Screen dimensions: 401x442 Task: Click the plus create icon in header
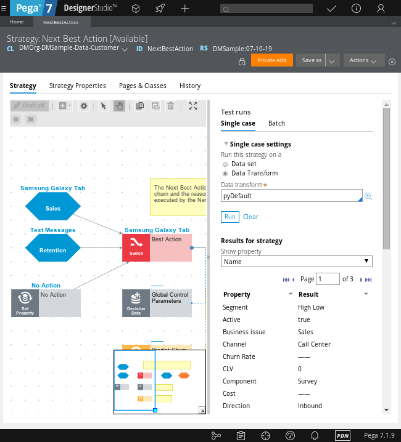[x=185, y=9]
